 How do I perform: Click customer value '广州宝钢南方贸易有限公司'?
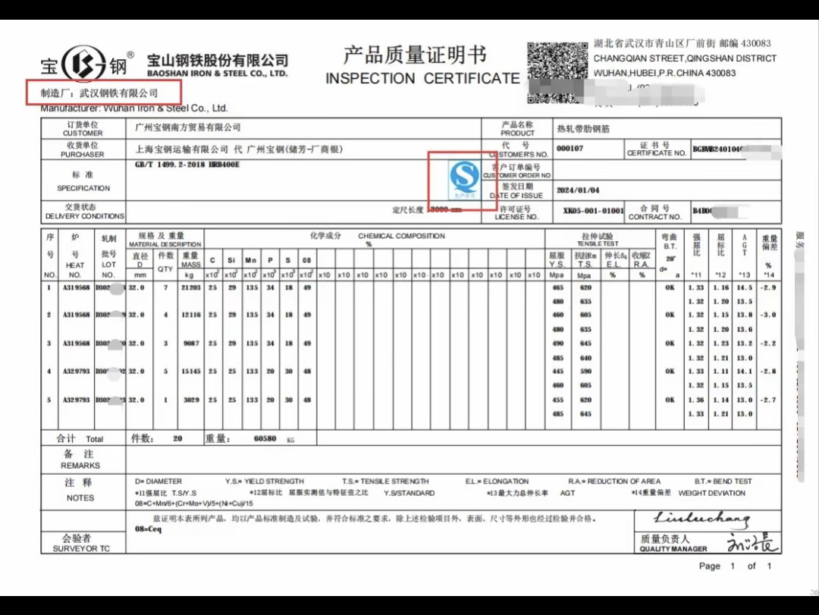pos(188,127)
